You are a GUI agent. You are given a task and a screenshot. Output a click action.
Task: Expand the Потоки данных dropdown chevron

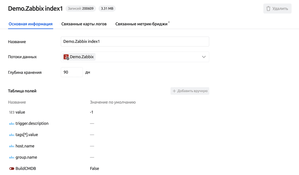point(204,57)
